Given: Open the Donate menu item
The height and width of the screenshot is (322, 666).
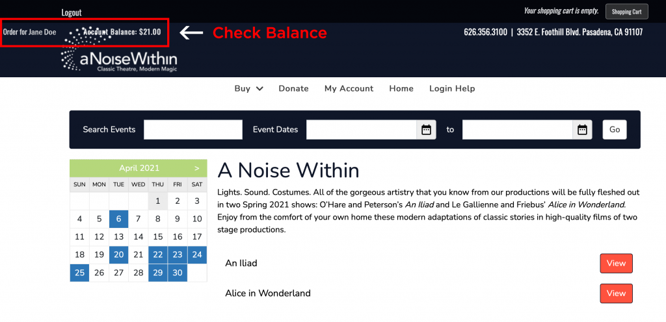Looking at the screenshot, I should (x=293, y=88).
